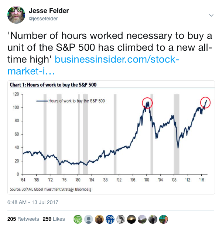Open the last liker avatar with suit
The image size is (222, 233).
164,219
